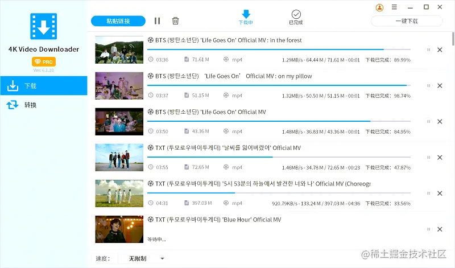
Task: Click the film reel icon before 'in the forest' title
Action: [151, 40]
